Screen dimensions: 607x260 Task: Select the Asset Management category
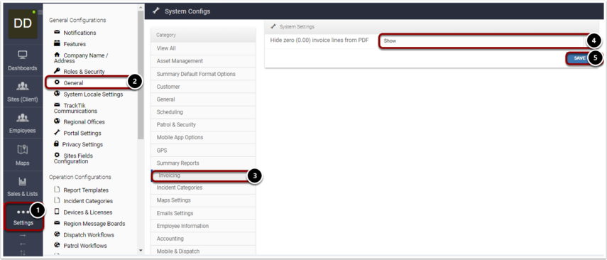203,61
